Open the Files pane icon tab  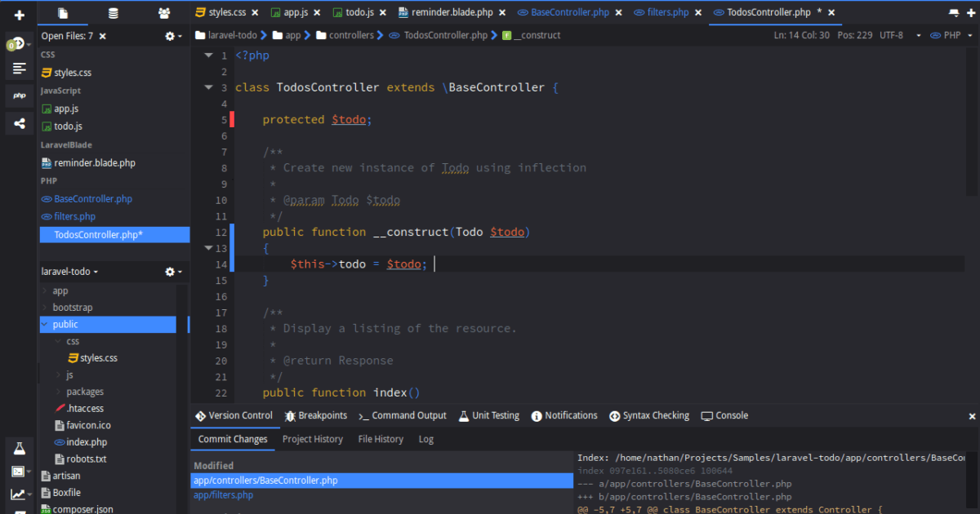63,13
